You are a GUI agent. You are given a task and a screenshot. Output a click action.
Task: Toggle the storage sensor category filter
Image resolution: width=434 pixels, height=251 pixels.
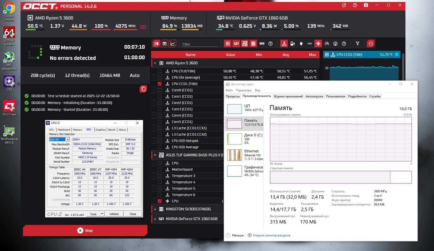[x=253, y=44]
